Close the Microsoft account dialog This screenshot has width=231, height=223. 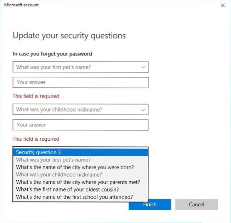[x=223, y=5]
